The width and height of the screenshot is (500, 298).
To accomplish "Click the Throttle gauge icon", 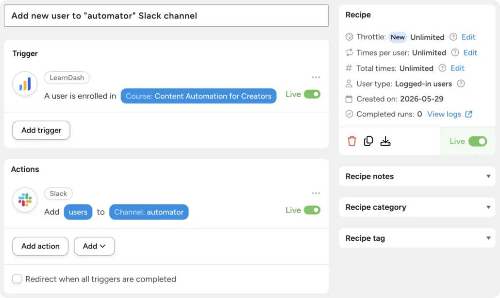I will click(x=349, y=37).
